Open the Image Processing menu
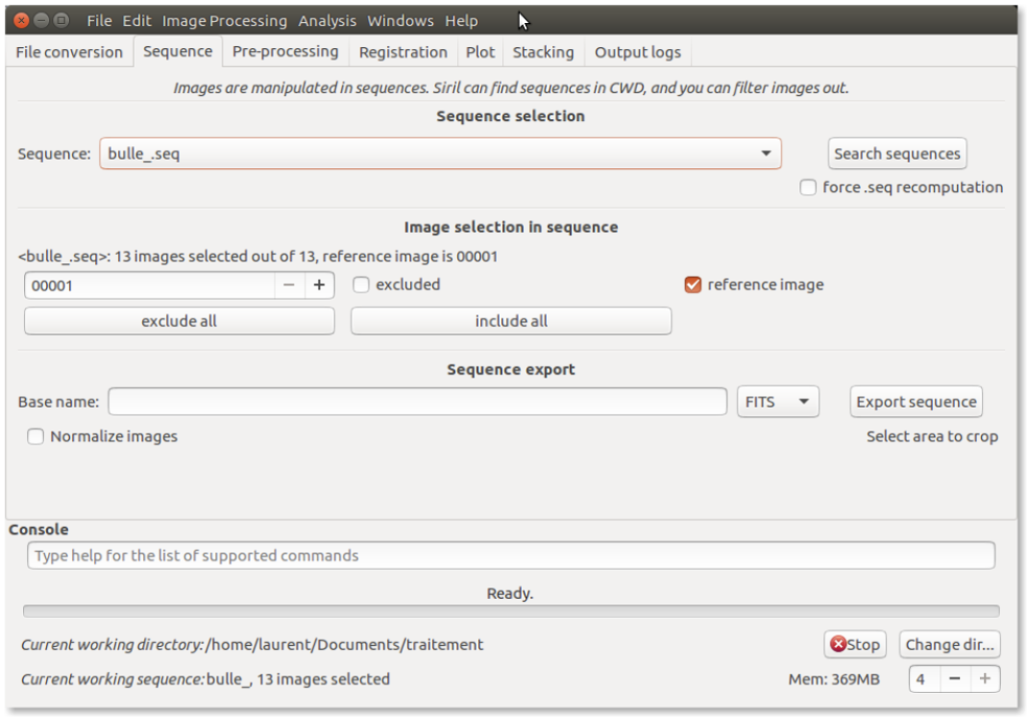The width and height of the screenshot is (1027, 717). [224, 20]
